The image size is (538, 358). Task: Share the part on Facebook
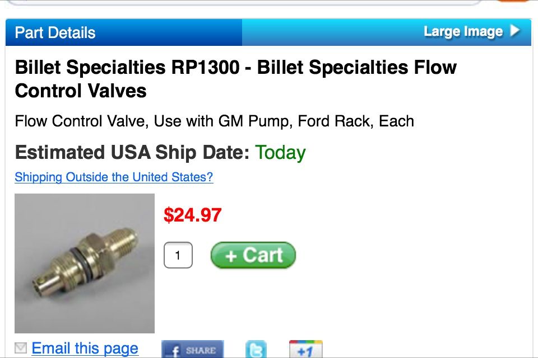click(x=192, y=350)
